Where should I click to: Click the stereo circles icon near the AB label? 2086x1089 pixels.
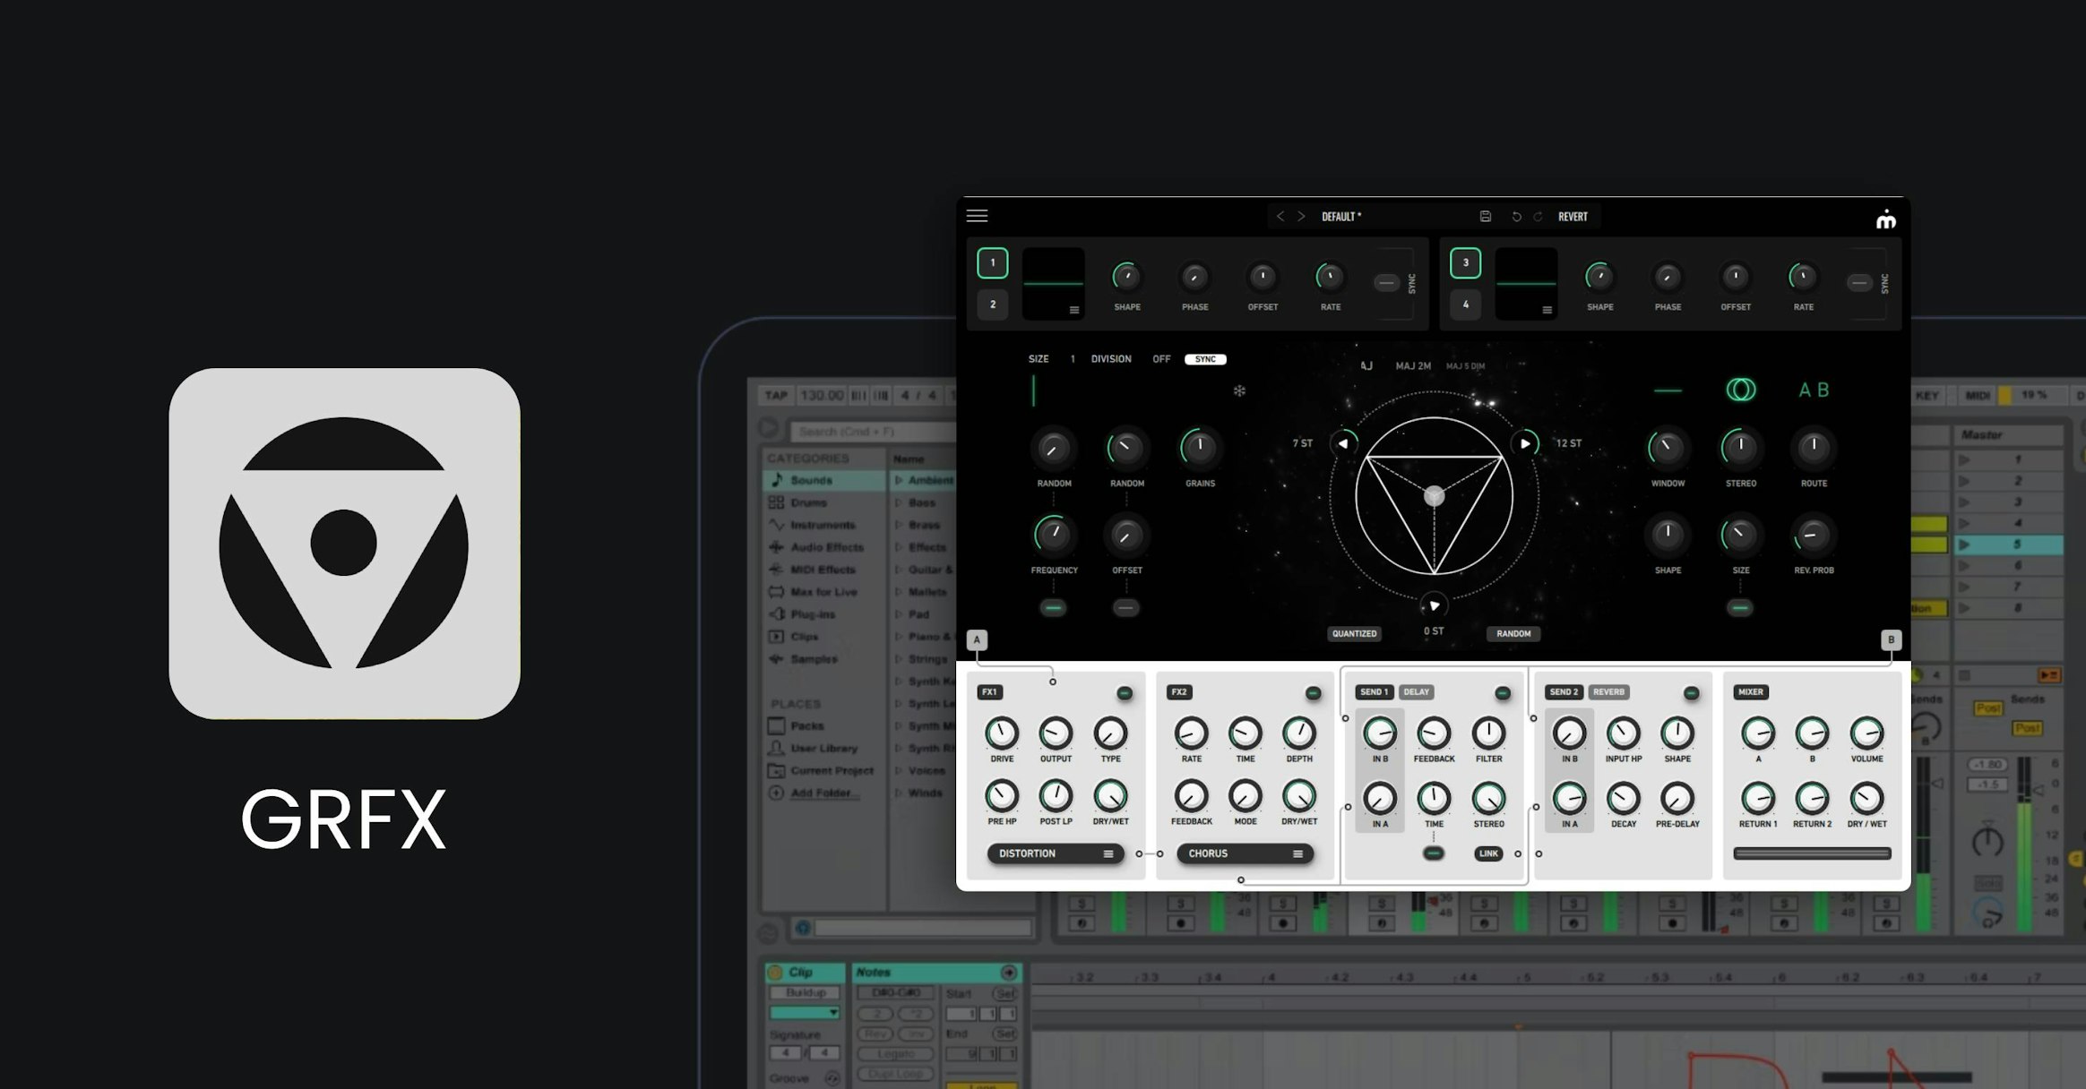point(1740,391)
